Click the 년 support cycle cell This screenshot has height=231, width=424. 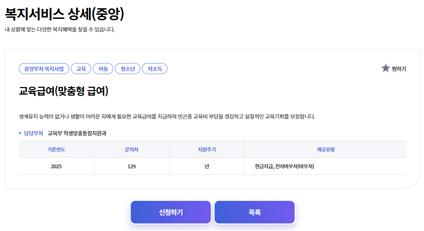click(206, 166)
